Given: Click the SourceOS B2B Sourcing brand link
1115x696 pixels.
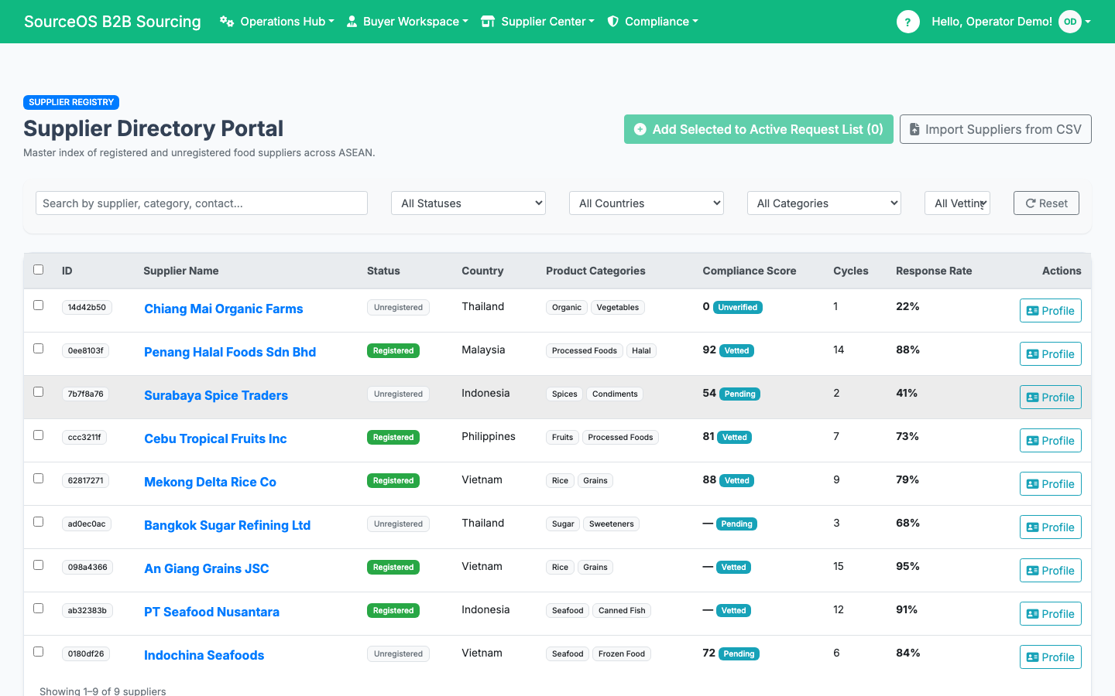Looking at the screenshot, I should tap(112, 22).
